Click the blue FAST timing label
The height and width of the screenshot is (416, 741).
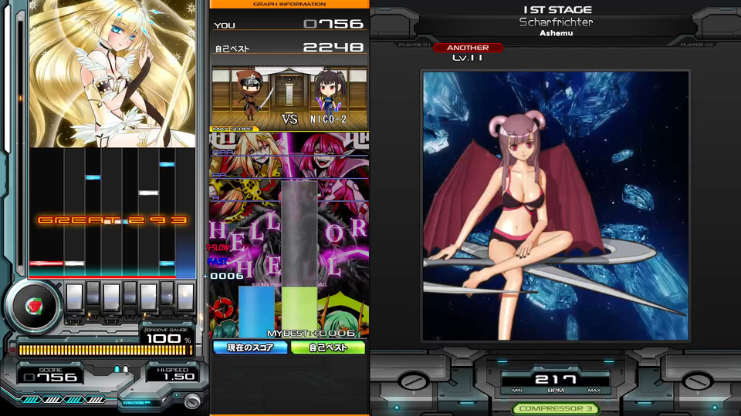point(216,261)
